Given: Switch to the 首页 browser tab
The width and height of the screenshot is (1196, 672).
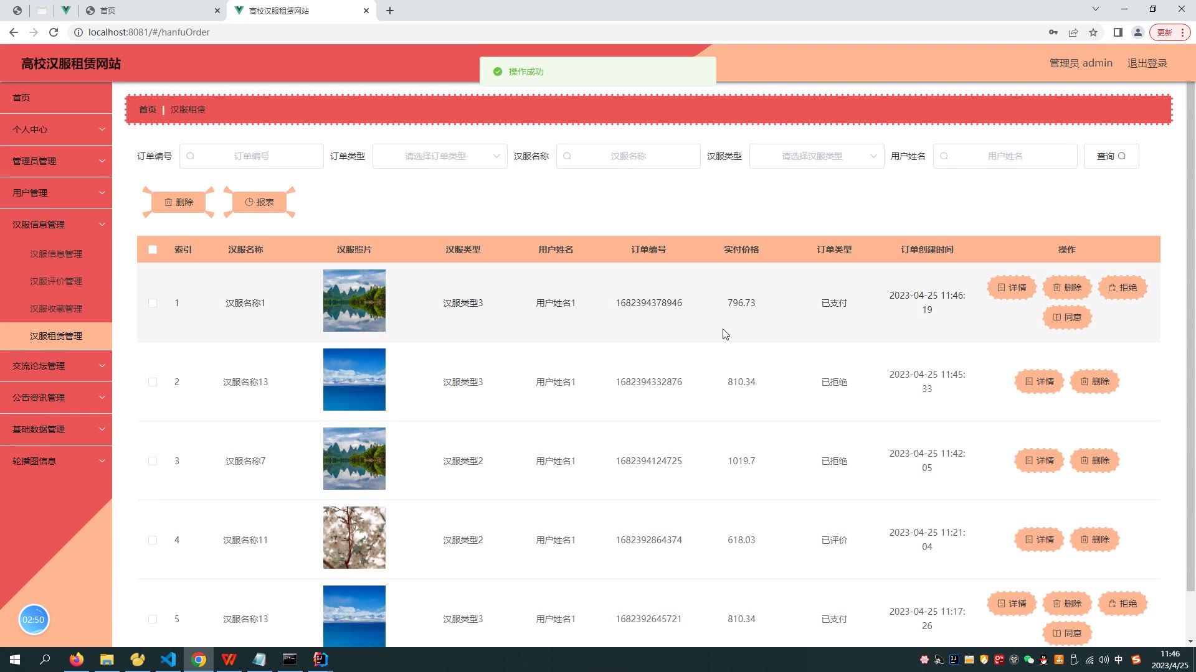Looking at the screenshot, I should 149,11.
